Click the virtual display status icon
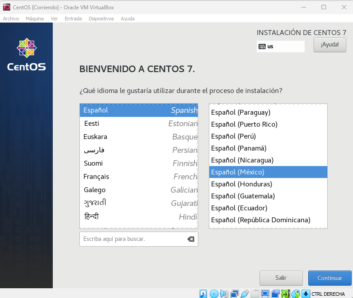Viewport: 353px width, 298px height. 265,294
